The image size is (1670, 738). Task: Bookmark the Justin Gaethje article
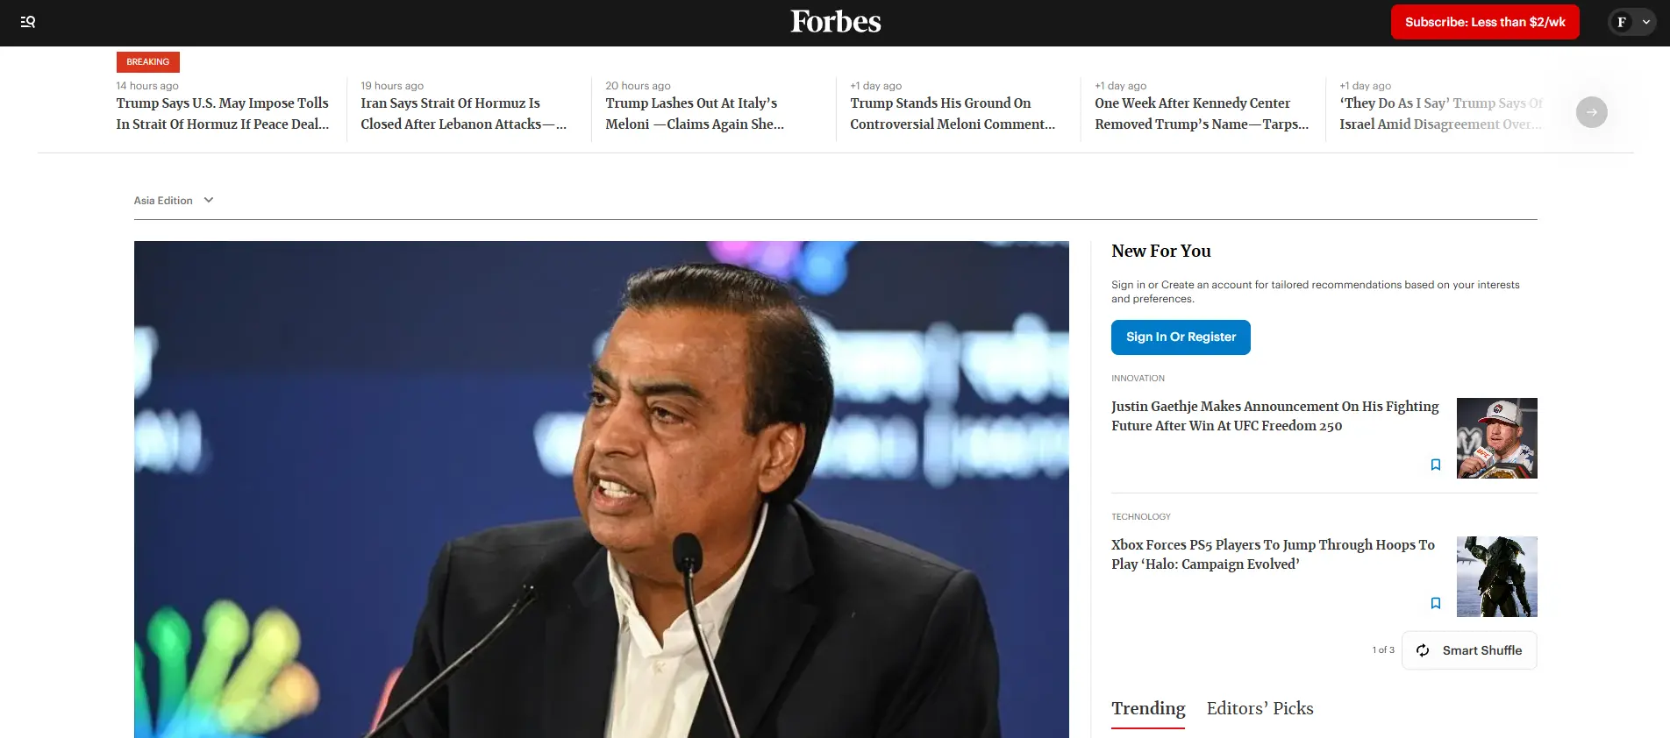(x=1436, y=465)
